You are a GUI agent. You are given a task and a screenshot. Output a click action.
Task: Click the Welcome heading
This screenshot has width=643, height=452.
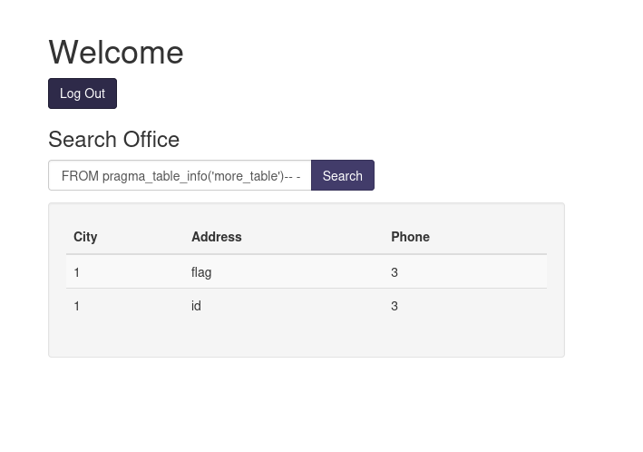point(116,52)
